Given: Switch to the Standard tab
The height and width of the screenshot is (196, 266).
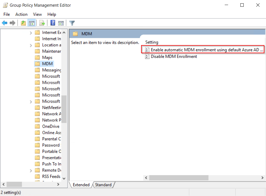Looking at the screenshot, I should (103, 185).
